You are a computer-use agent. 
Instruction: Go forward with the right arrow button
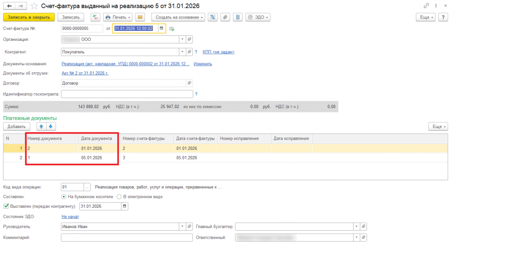pyautogui.click(x=20, y=6)
